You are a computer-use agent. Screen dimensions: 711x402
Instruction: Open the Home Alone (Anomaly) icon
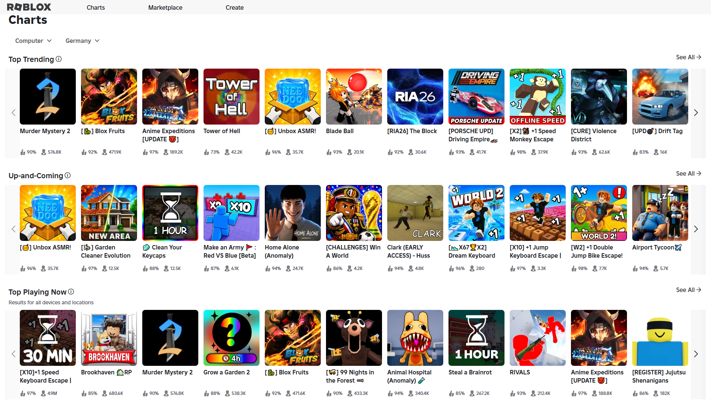pos(293,213)
